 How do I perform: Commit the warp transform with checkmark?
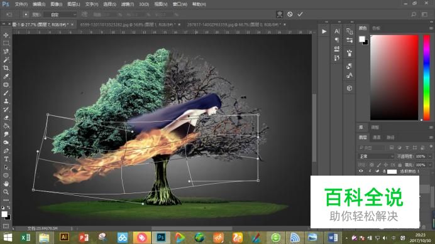point(300,14)
